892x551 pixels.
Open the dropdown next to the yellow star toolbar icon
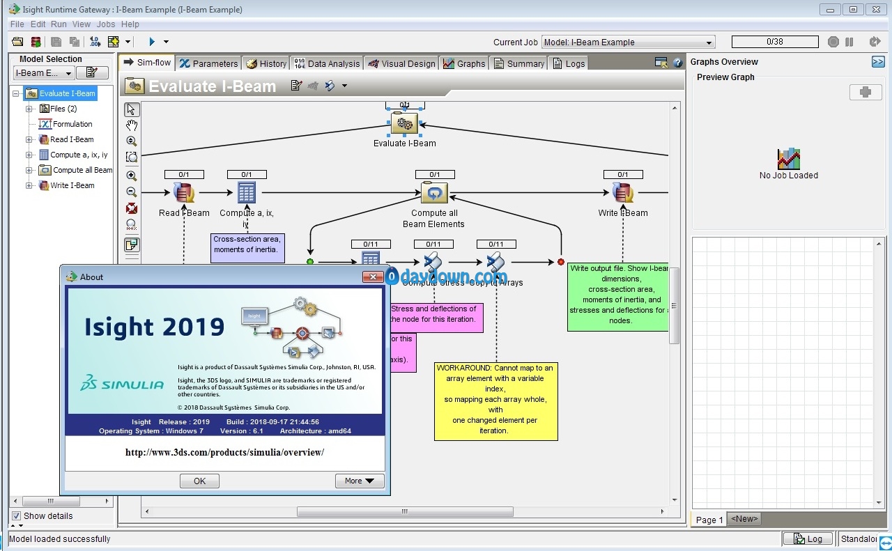[x=128, y=42]
